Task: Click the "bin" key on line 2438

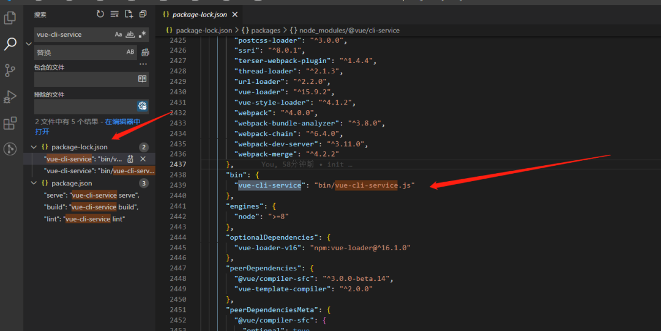Action: 236,174
